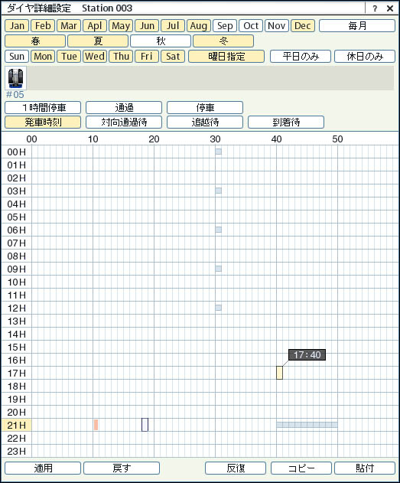Viewport: 400px width, 483px height.
Task: Choose the 平日のみ weekdays-only option
Action: pos(301,57)
